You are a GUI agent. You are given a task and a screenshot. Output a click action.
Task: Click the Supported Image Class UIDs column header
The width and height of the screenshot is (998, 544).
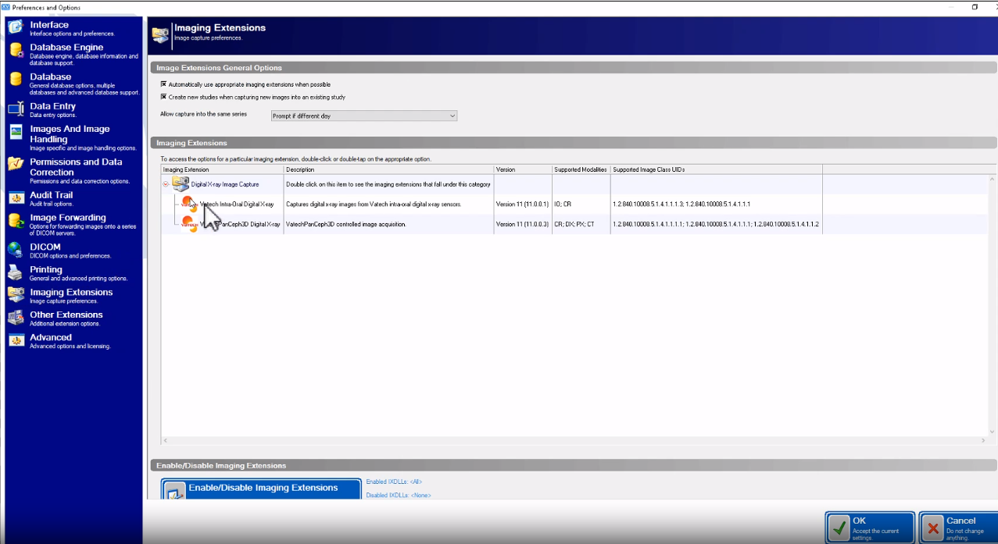(x=716, y=169)
